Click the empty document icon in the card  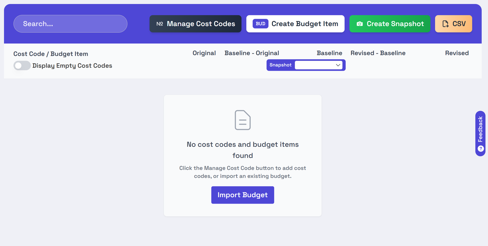coord(243,120)
